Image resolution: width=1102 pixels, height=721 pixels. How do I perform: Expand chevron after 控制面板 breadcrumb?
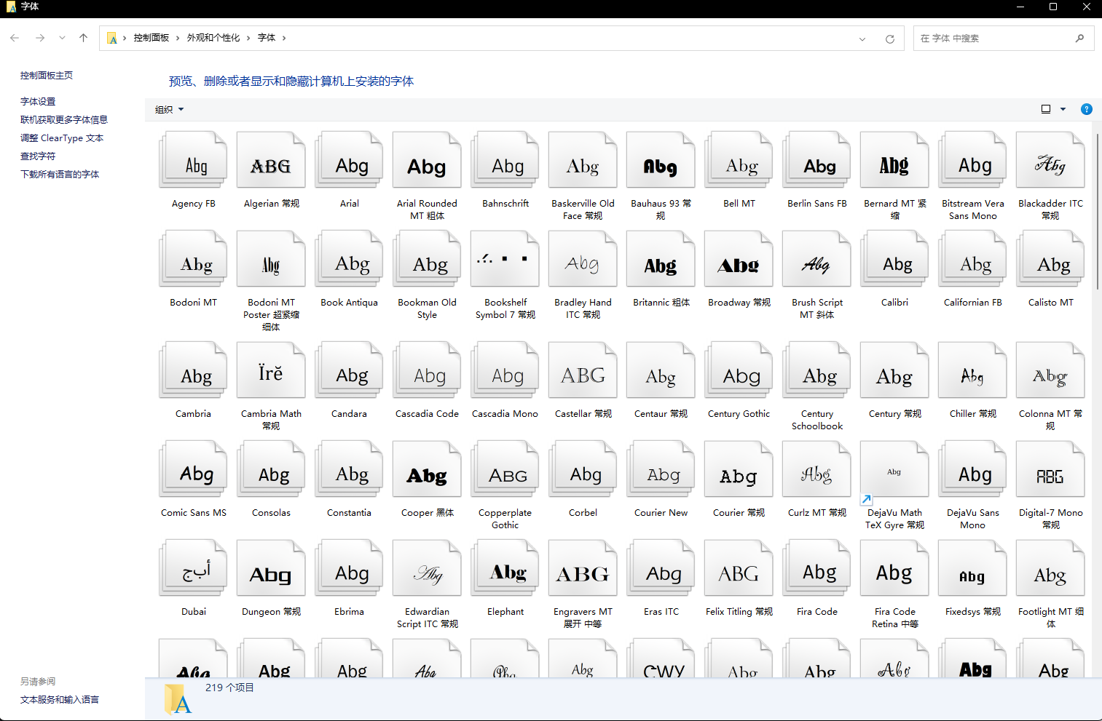tap(177, 38)
